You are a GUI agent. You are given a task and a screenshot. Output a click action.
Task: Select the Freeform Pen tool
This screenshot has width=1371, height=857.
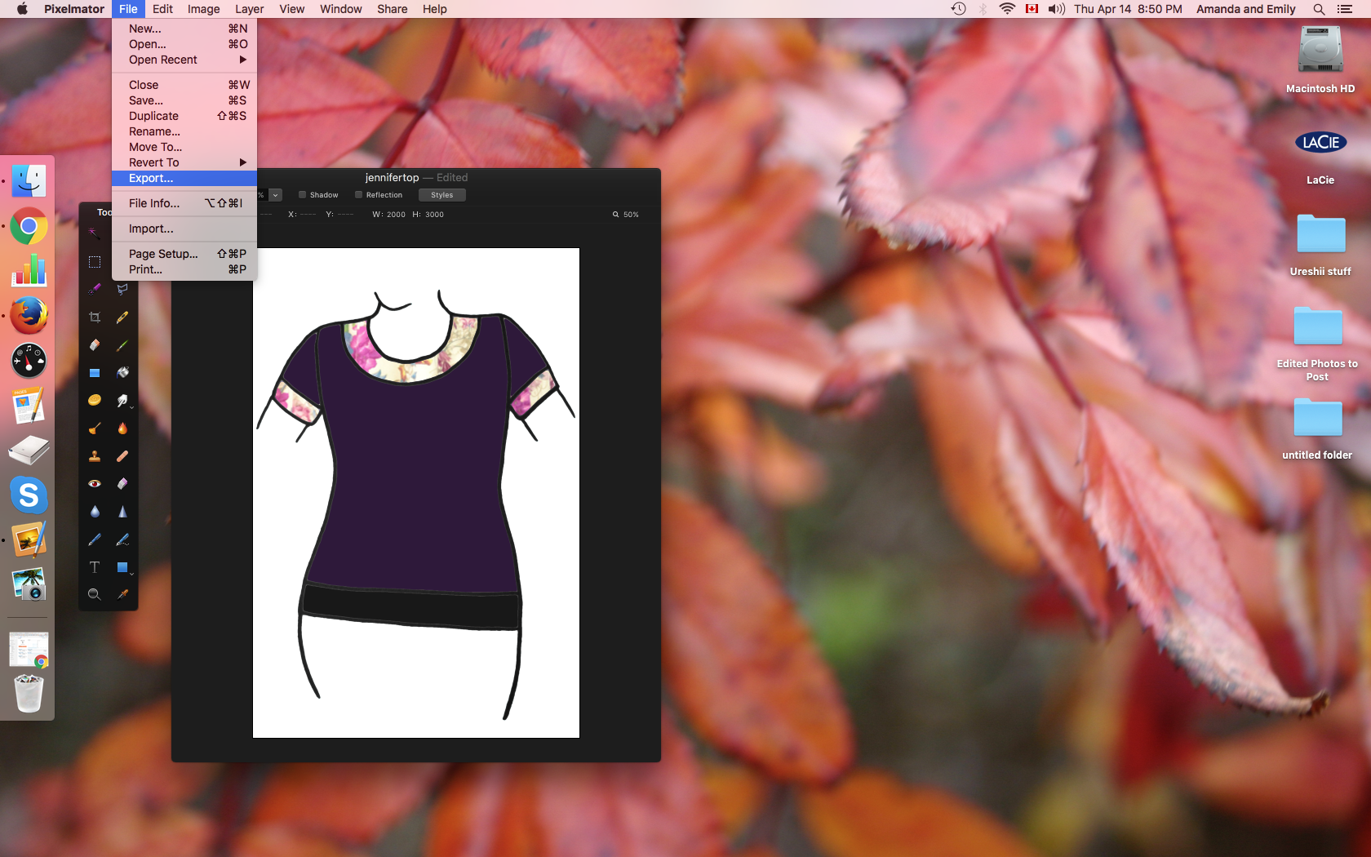(x=122, y=539)
